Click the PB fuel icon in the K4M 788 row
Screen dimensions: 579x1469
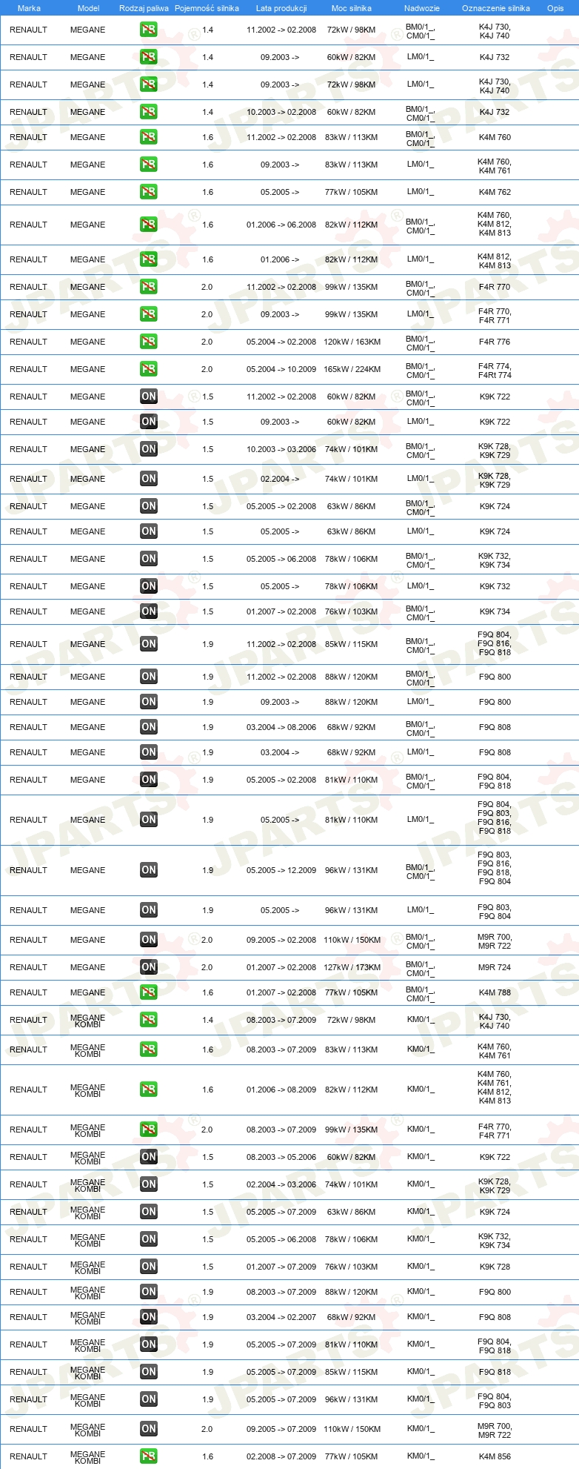[x=149, y=992]
